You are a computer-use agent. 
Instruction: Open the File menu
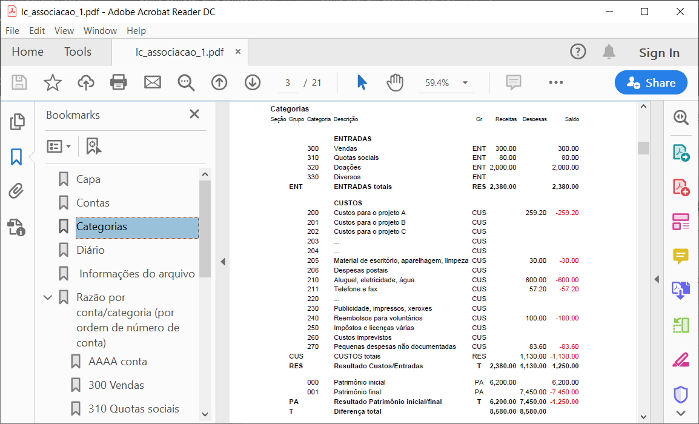(13, 31)
